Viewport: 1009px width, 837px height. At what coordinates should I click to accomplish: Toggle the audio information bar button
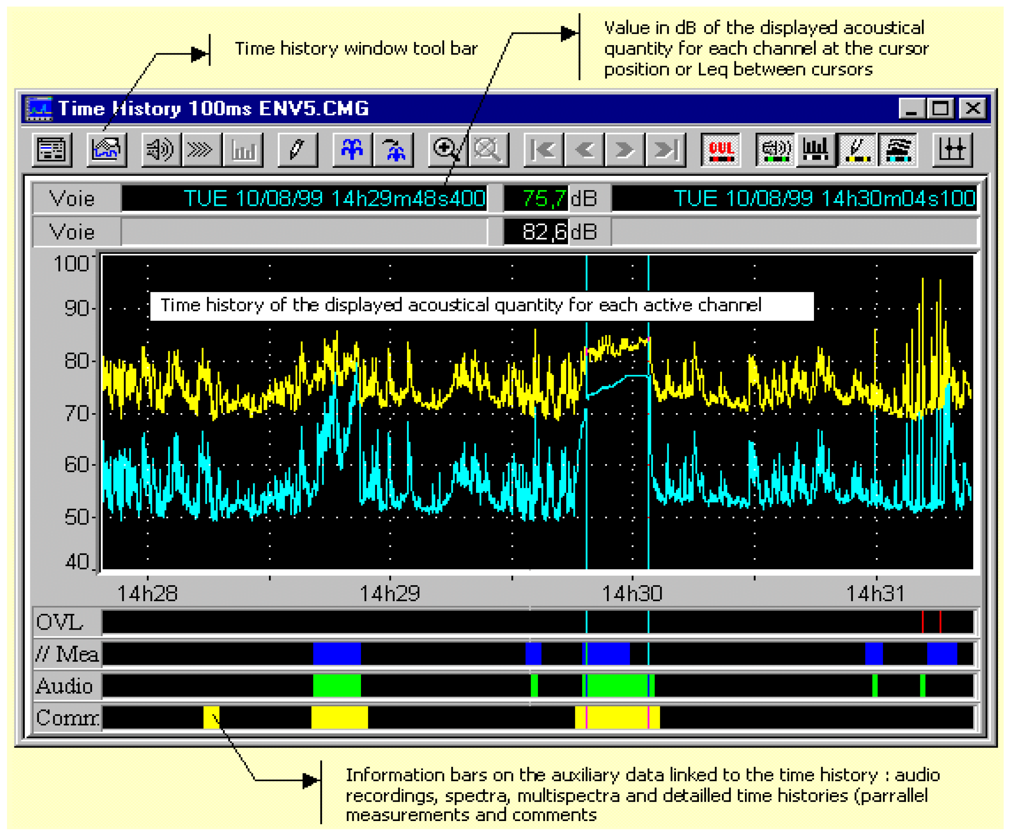pyautogui.click(x=775, y=149)
